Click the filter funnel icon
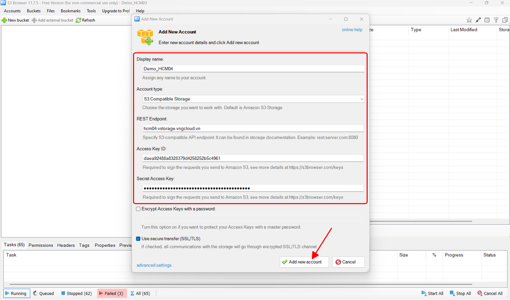The height and width of the screenshot is (300, 510). (496, 20)
